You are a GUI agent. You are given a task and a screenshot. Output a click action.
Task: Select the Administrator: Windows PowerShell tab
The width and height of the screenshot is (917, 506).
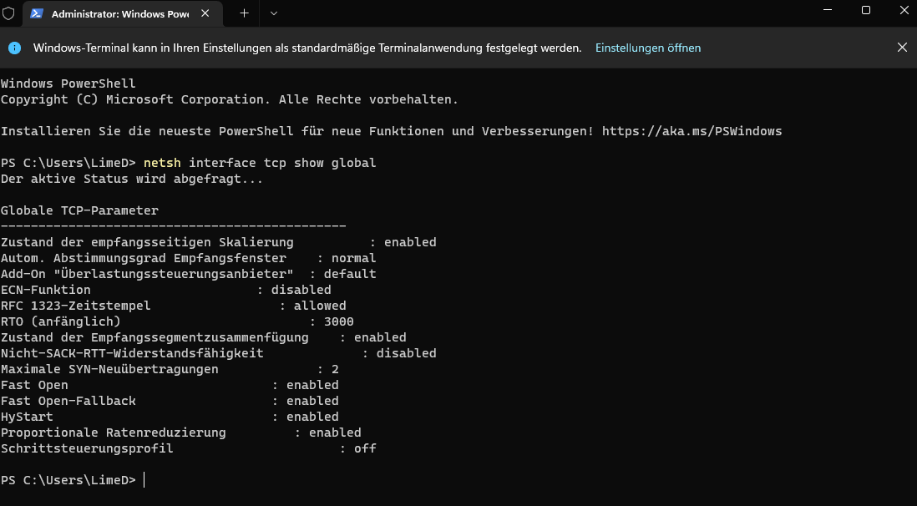point(122,13)
